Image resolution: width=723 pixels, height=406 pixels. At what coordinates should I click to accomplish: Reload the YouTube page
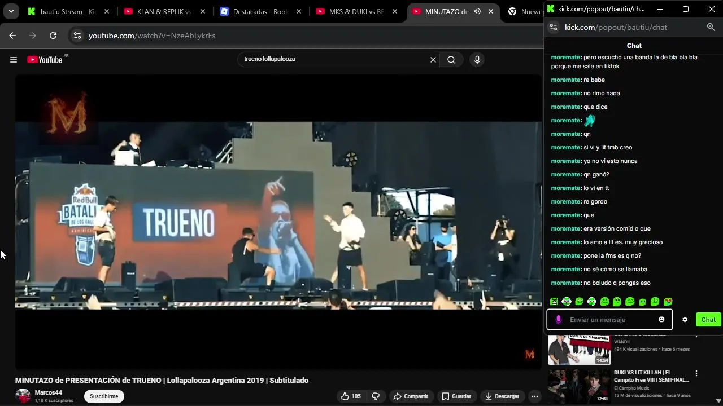53,36
